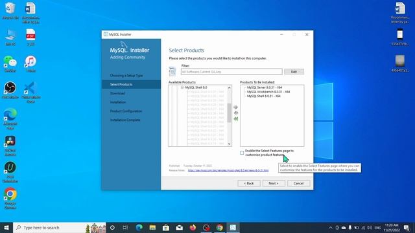Go to the Product Configuration step
The width and height of the screenshot is (415, 233).
pyautogui.click(x=126, y=111)
